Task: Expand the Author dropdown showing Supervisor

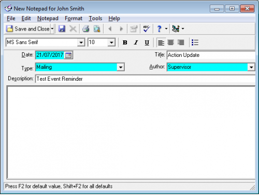Action: pyautogui.click(x=251, y=67)
